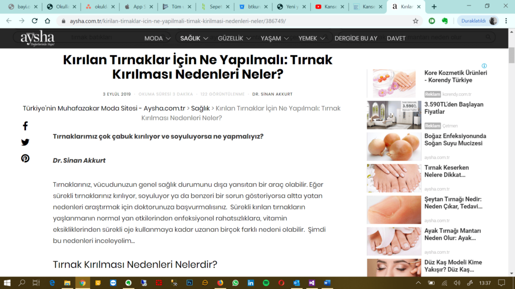Open Türkiye'nin Muhafazakar Moda Sitesi breadcrumb

[104, 108]
